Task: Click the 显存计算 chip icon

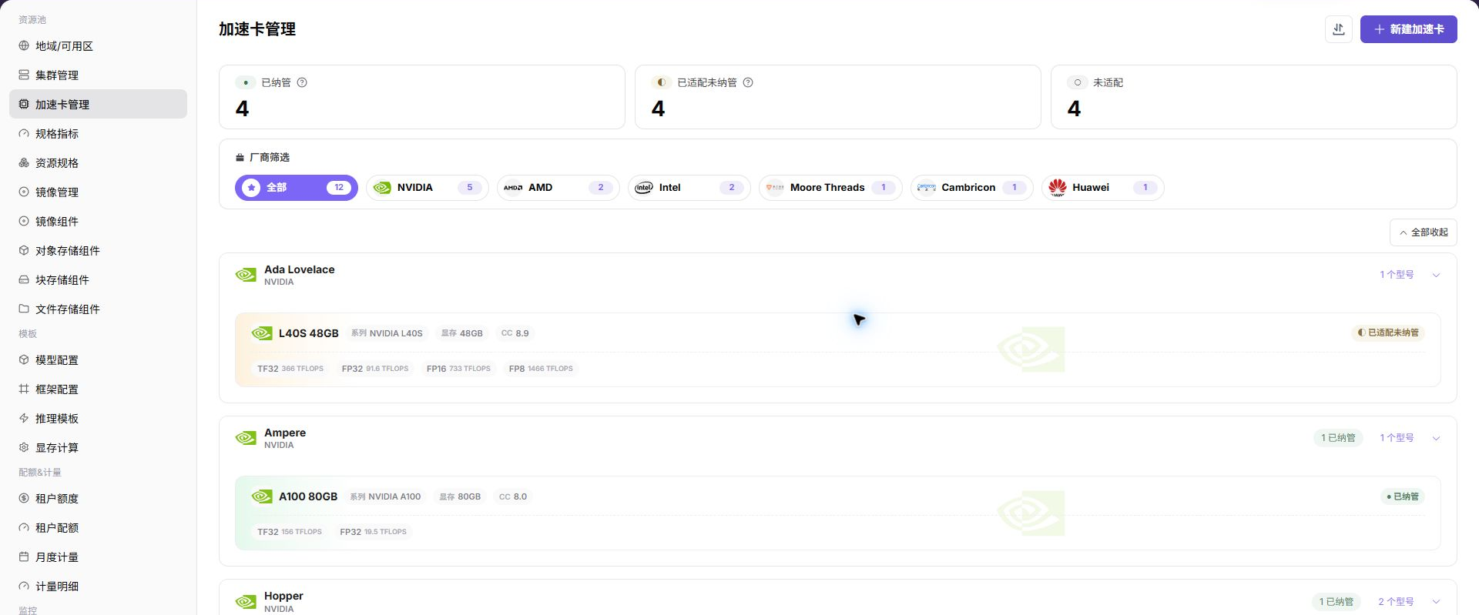Action: [24, 448]
